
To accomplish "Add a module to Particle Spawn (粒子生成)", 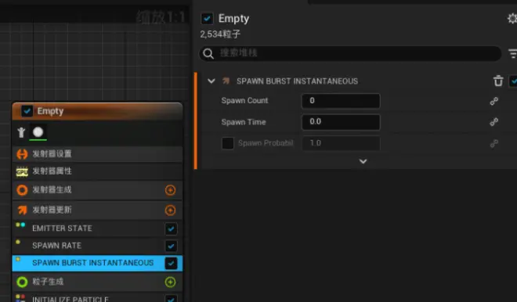I will 170,282.
